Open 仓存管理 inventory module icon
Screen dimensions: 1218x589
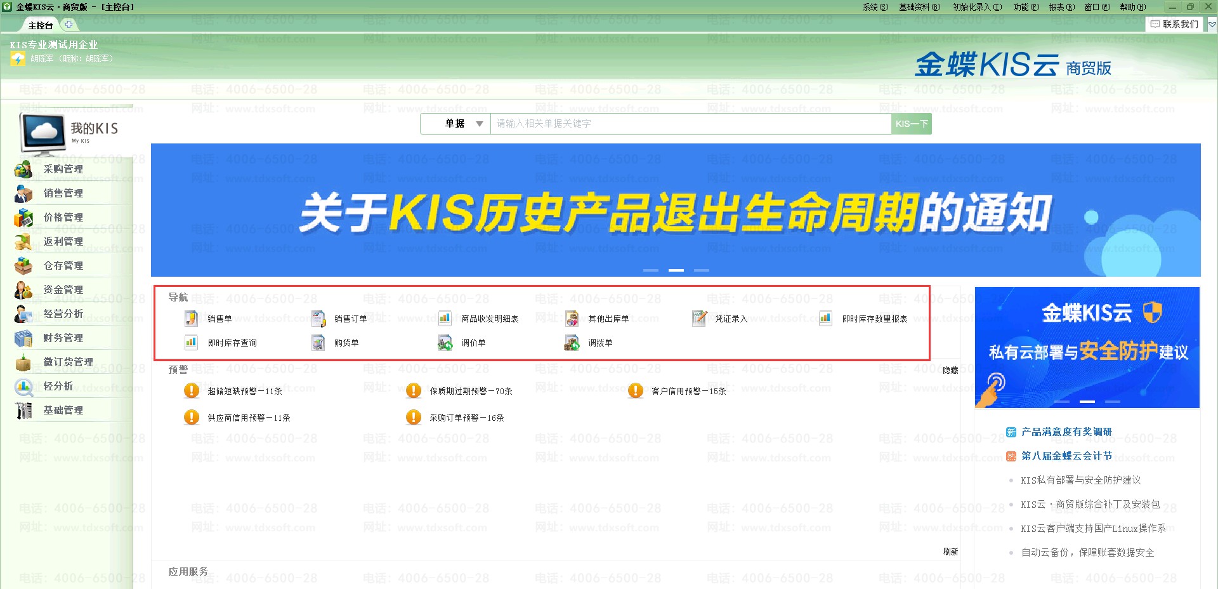tap(23, 266)
